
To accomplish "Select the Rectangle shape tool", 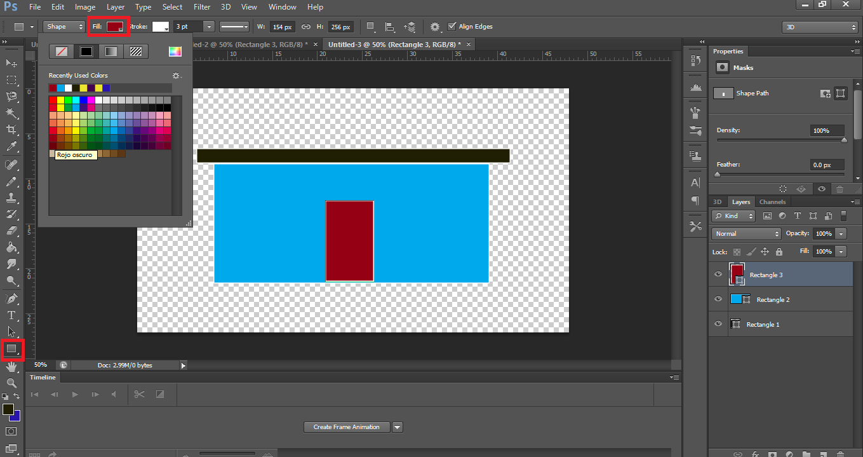I will [11, 349].
